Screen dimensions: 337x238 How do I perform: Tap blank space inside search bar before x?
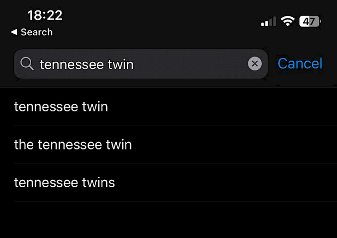click(x=190, y=64)
